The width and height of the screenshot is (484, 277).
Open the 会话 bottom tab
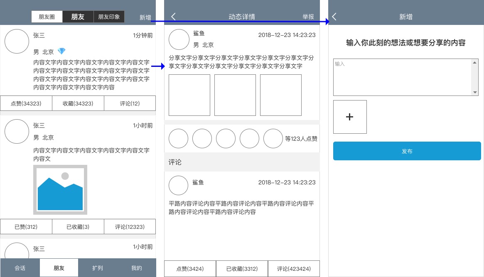click(x=20, y=268)
